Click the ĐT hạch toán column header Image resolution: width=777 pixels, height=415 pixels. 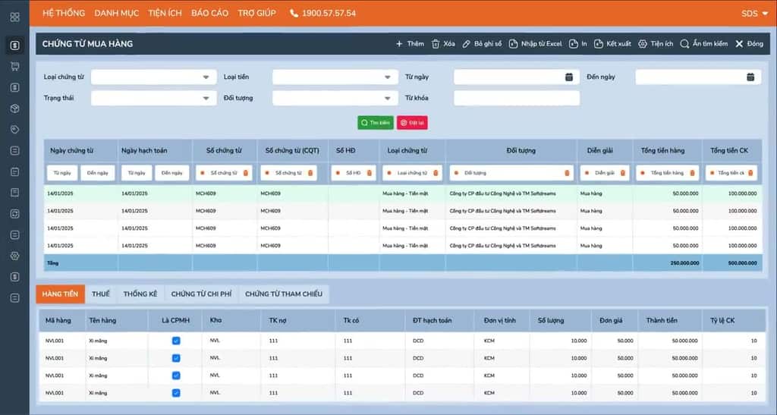point(432,320)
